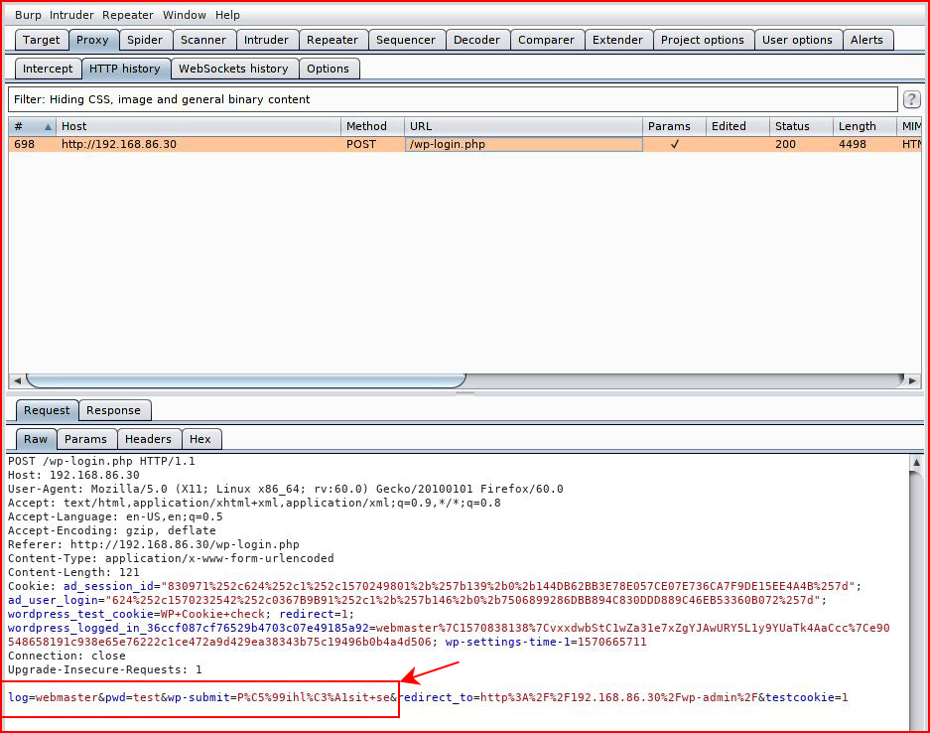Switch to the Proxy tab
The image size is (930, 733).
coord(92,40)
